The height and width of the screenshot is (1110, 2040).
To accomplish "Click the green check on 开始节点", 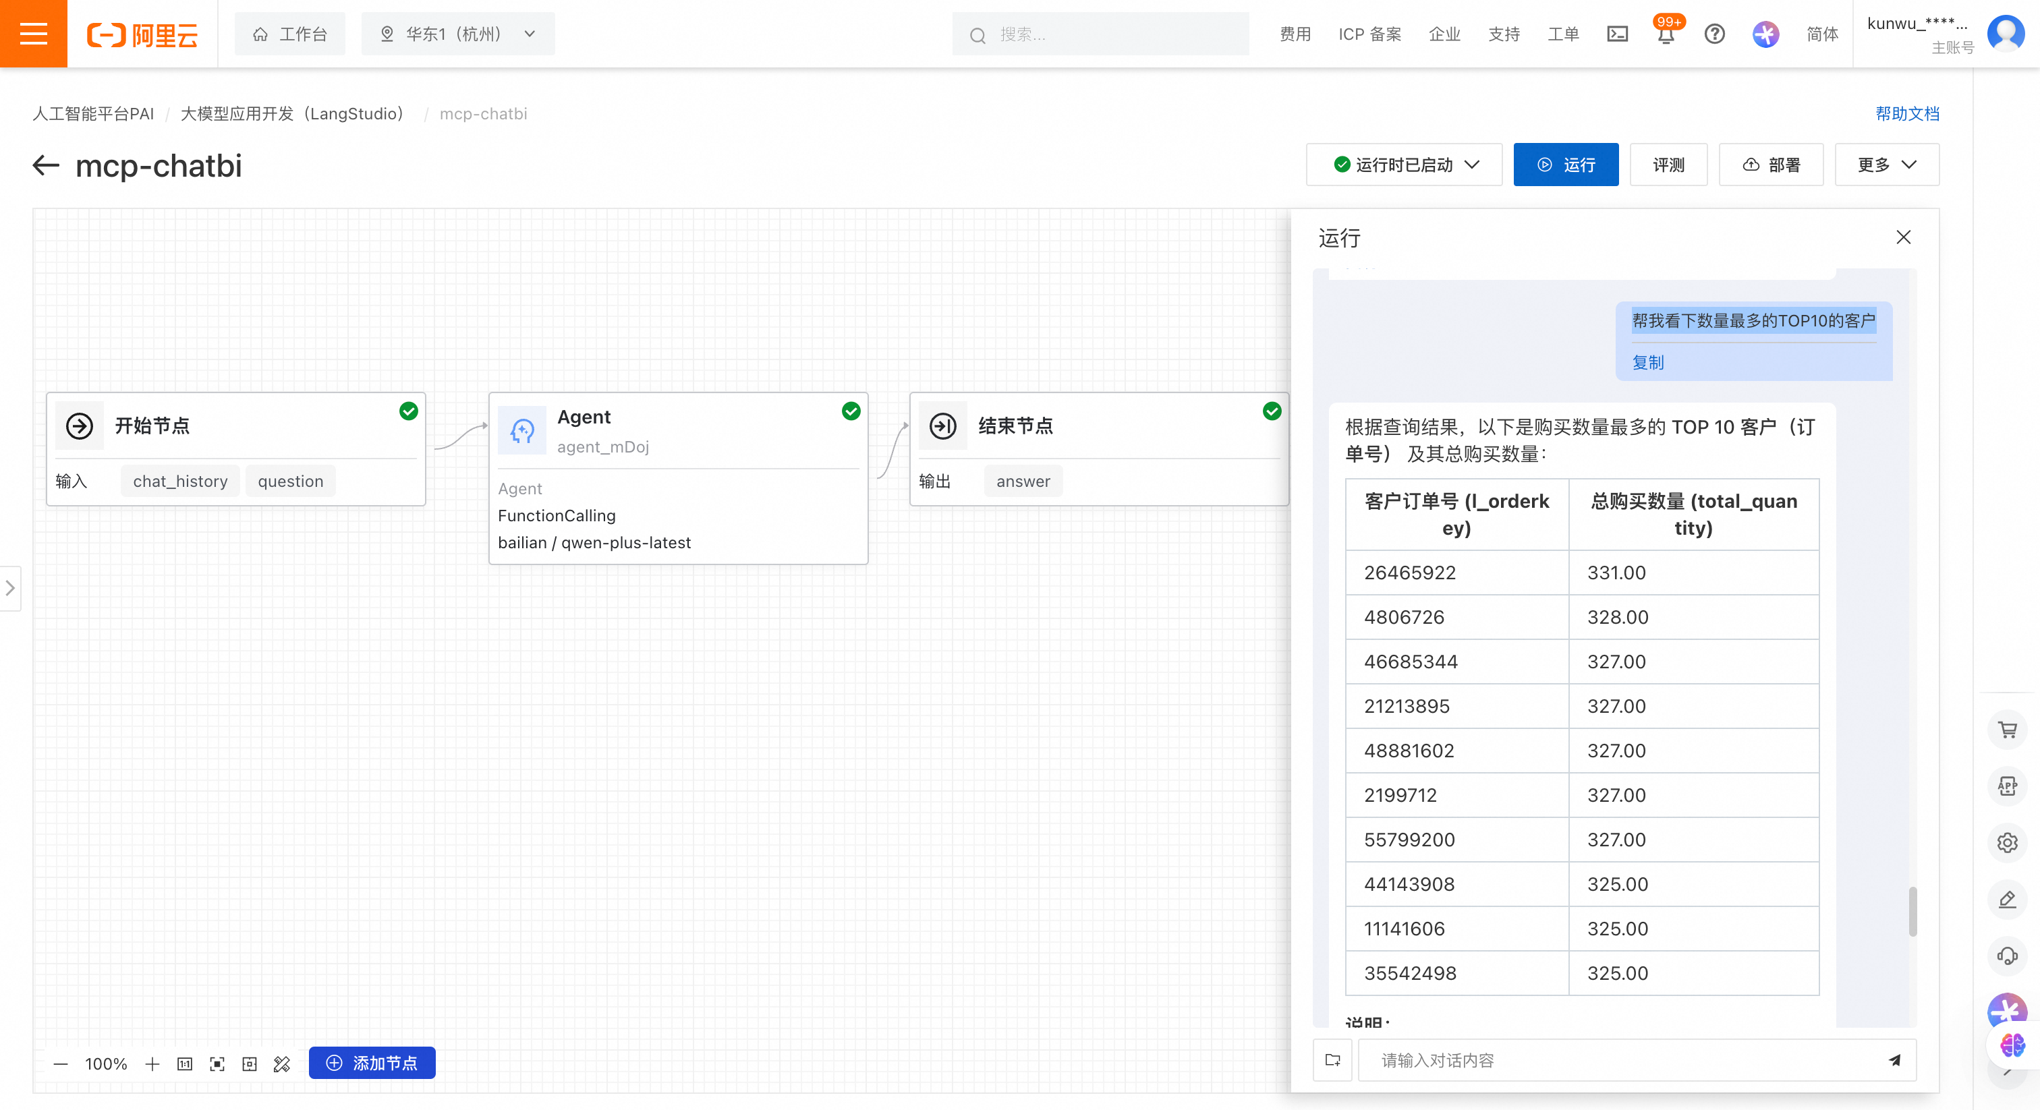I will 408,411.
